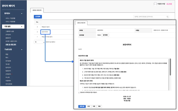The height and width of the screenshot is (111, 178).
Task: Collapse the 통계정보 section arrow
Action: pos(22,13)
